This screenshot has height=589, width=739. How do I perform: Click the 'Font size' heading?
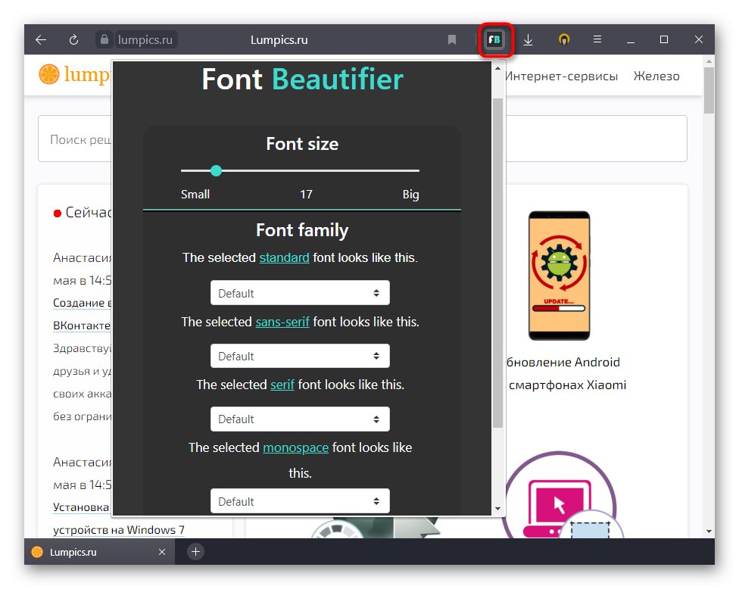[302, 144]
